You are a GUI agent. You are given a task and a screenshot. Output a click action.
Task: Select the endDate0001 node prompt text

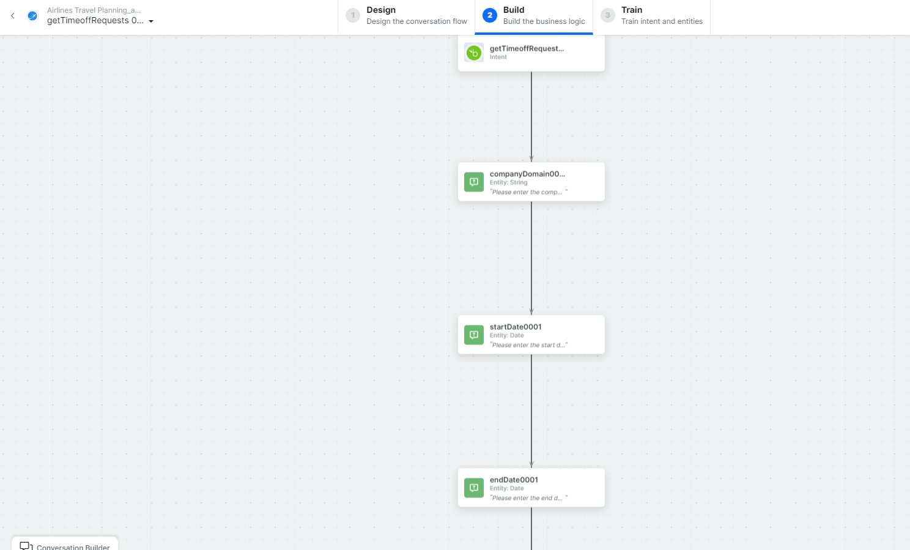pyautogui.click(x=528, y=498)
